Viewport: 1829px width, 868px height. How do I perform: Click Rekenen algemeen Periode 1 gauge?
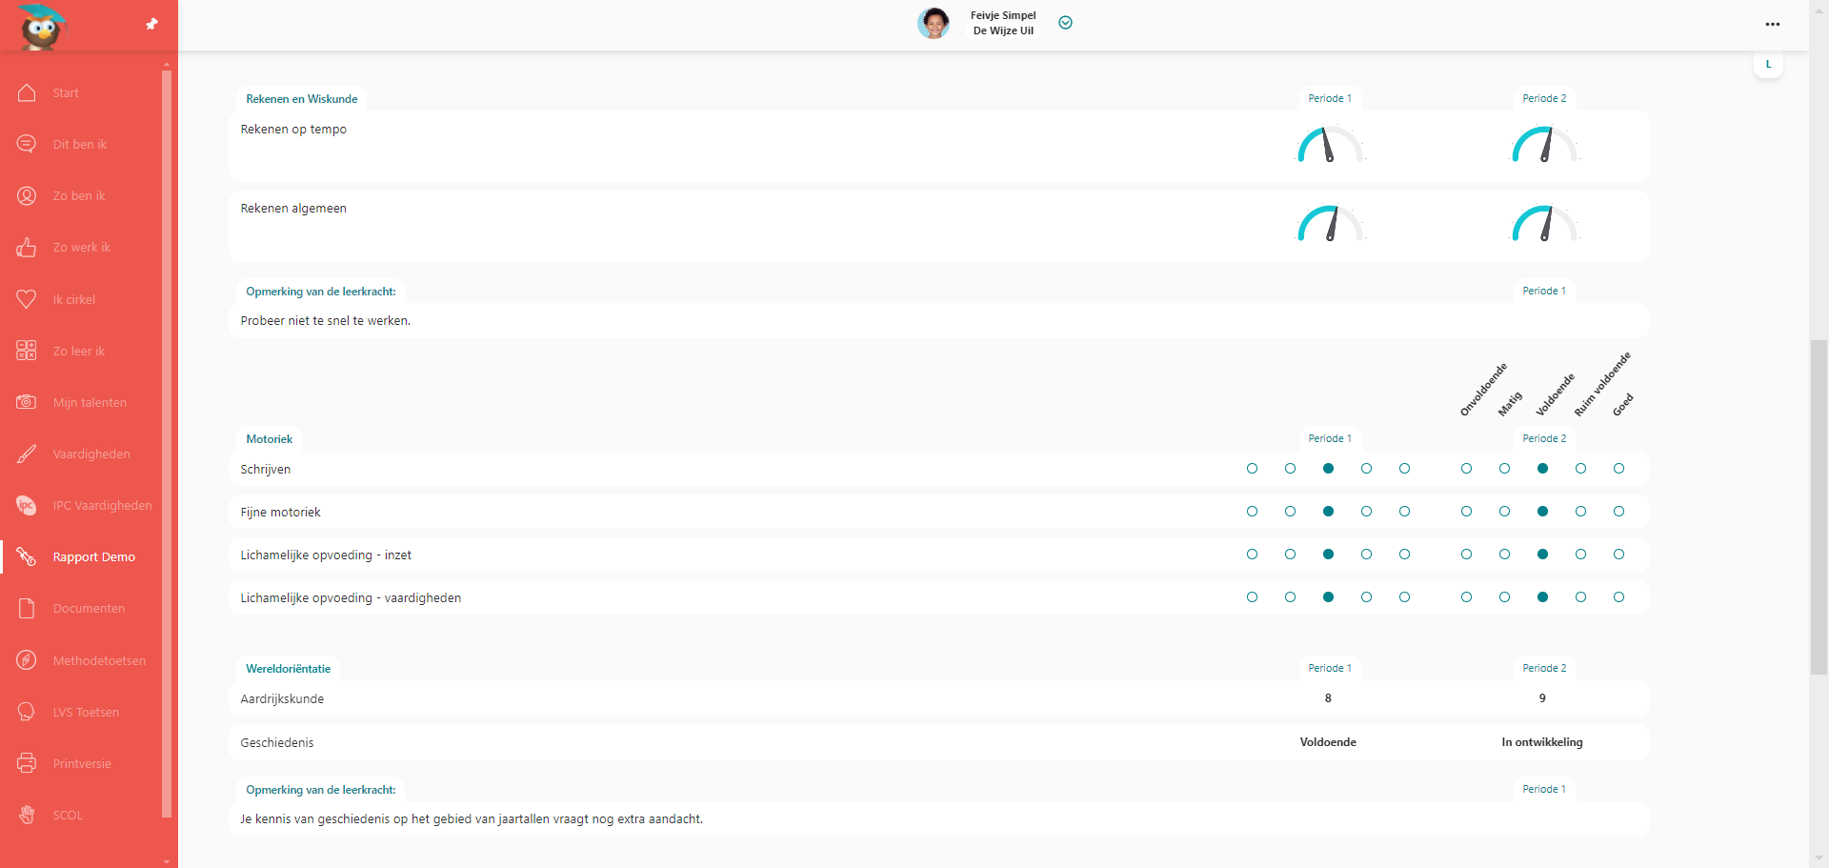1330,224
